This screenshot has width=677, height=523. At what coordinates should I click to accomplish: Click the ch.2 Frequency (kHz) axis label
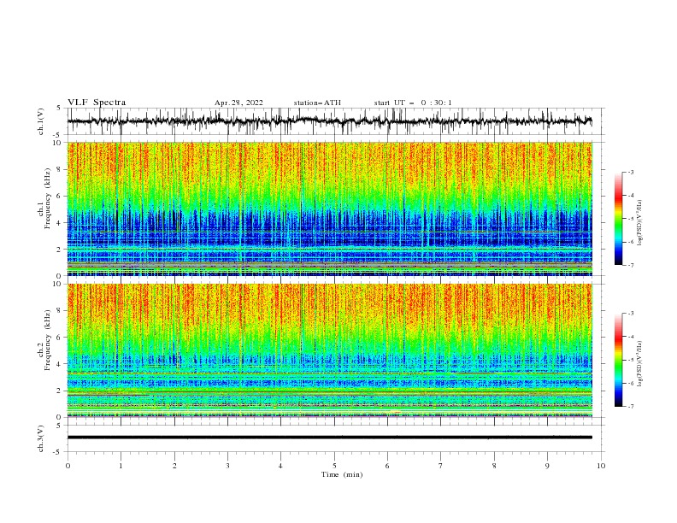(44, 339)
